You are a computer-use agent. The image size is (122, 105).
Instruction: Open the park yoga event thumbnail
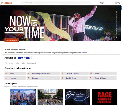click(50, 97)
